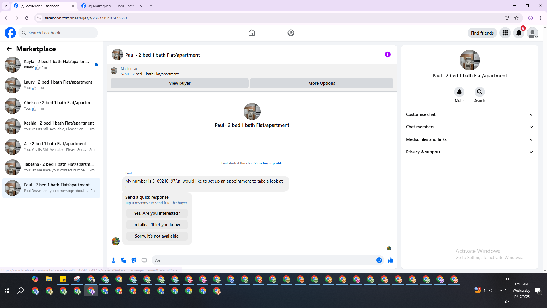This screenshot has width=547, height=308.
Task: Focus the message text box
Action: [264, 260]
